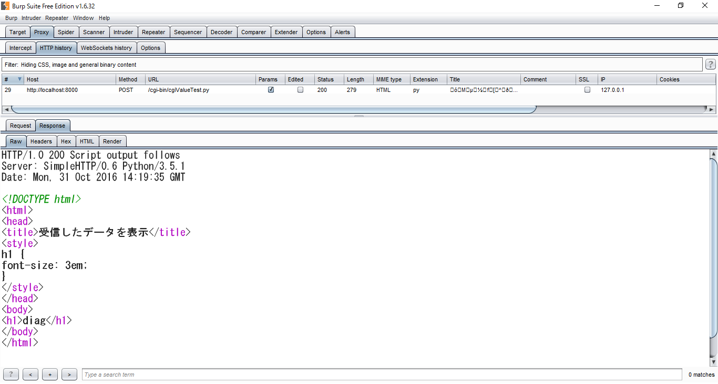
Task: Click the 127.0.0.1 IP cell
Action: [628, 90]
